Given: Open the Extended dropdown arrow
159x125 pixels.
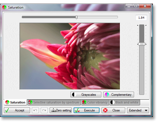Looking at the screenshot, I should (x=146, y=110).
